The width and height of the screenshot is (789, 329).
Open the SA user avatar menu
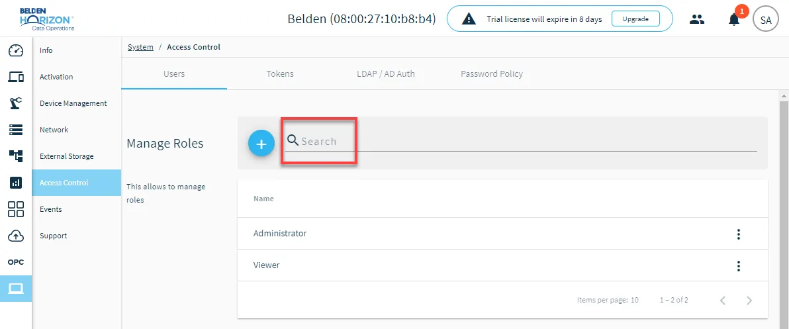tap(766, 20)
